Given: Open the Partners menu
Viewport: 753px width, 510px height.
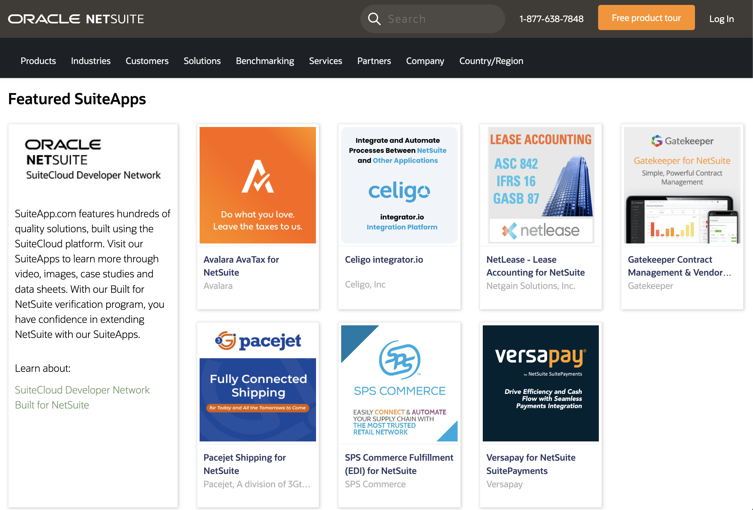Looking at the screenshot, I should (x=374, y=61).
